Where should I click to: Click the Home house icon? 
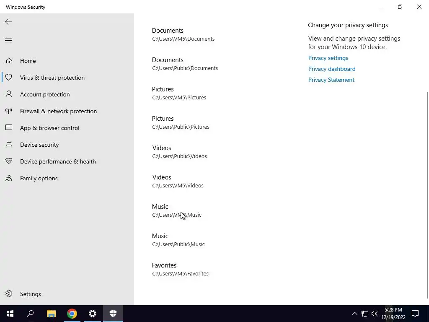pyautogui.click(x=9, y=60)
